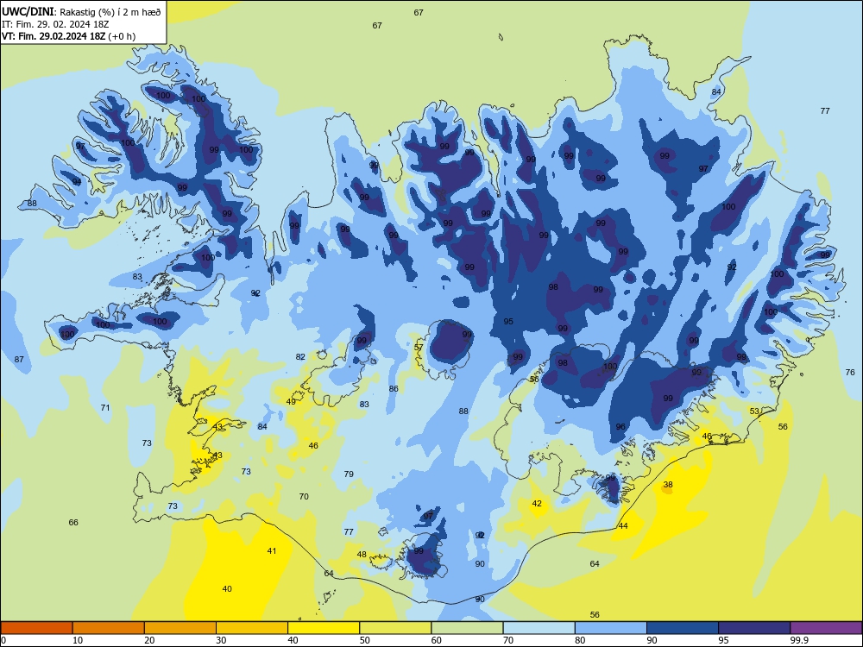Click the '(+0 h)' forecast offset text
The height and width of the screenshot is (647, 863).
[x=122, y=36]
